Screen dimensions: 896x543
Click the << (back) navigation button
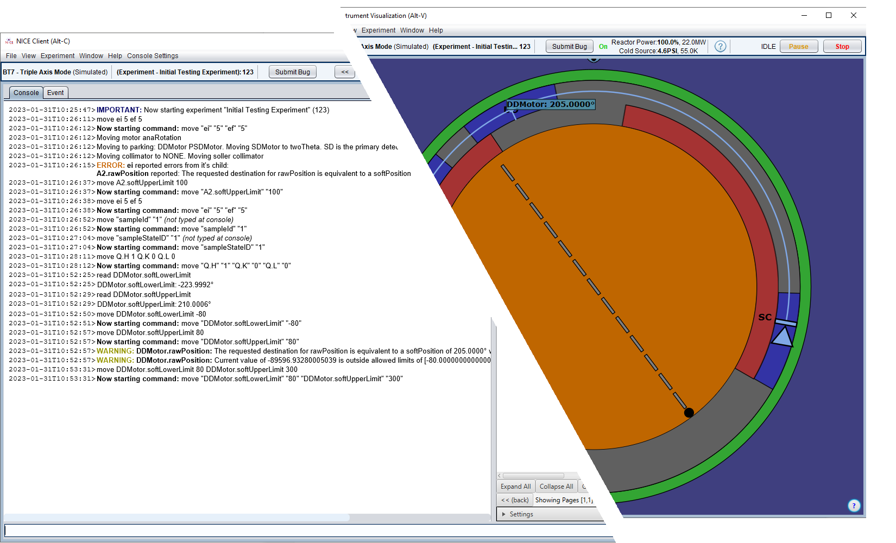(x=514, y=500)
